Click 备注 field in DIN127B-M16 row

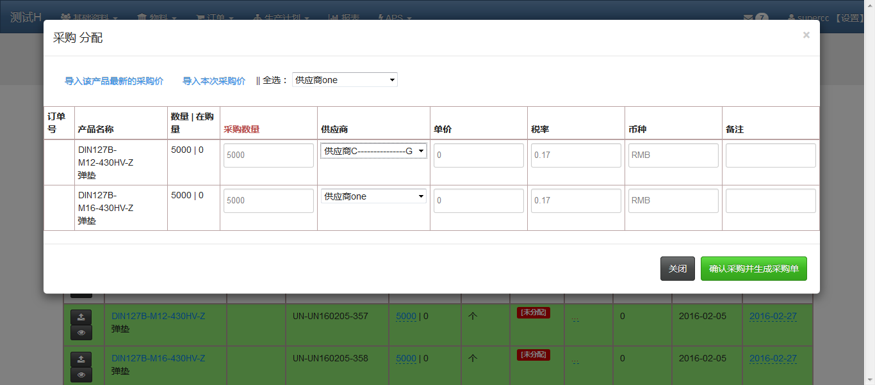click(x=771, y=201)
